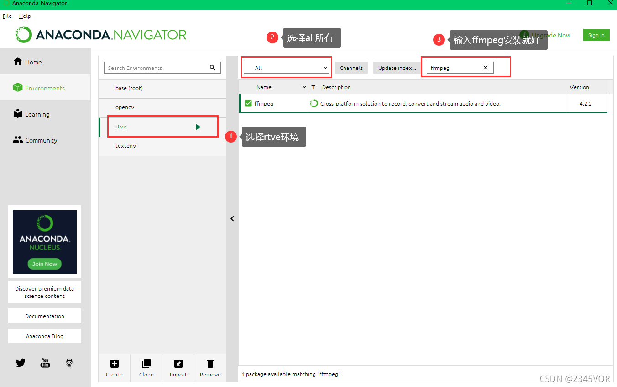Select the textenv environment
This screenshot has height=387, width=617.
(x=162, y=146)
